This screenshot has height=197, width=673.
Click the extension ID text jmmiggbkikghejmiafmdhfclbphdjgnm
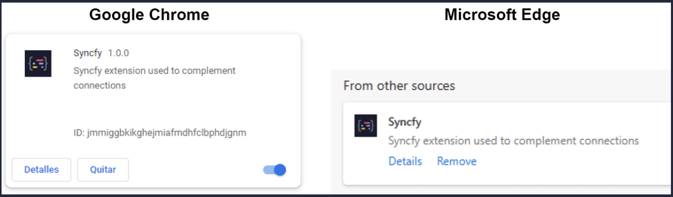pyautogui.click(x=160, y=133)
